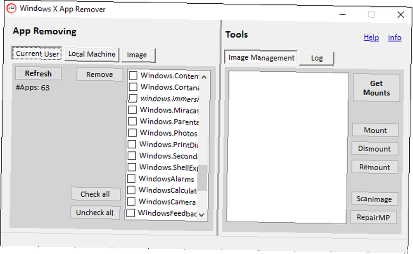
Task: Check the Windows.Cortana checkbox
Action: tap(133, 87)
